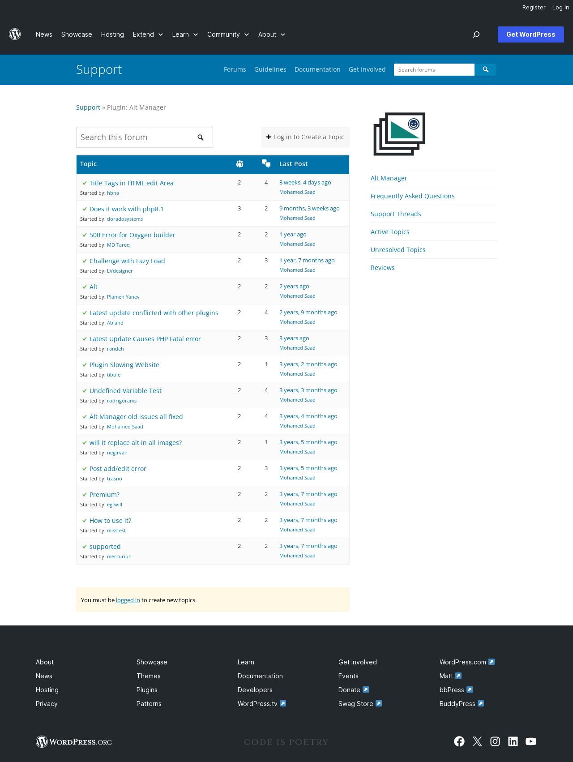Click the Log In link

point(560,8)
